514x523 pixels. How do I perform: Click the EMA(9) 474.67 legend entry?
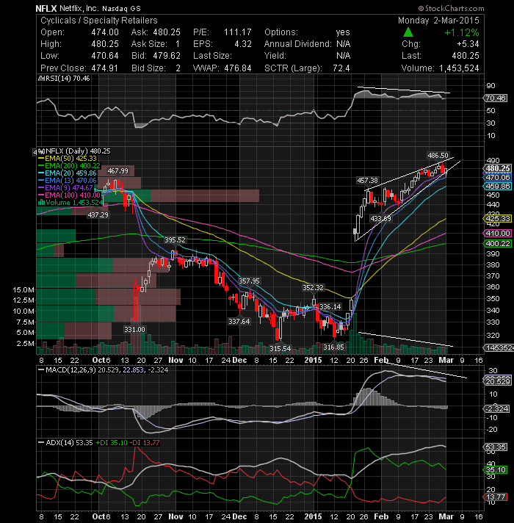[x=65, y=188]
